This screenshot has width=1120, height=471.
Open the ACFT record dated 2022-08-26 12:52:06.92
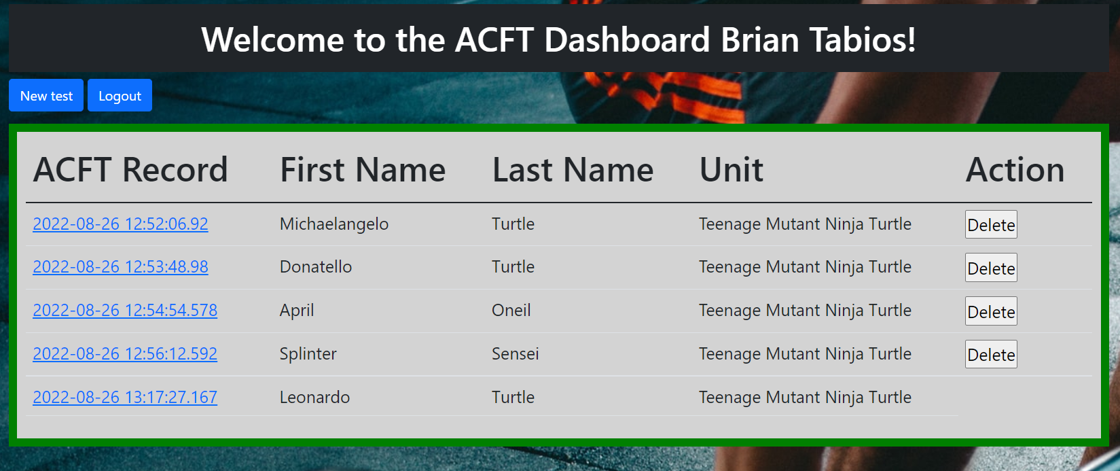click(x=120, y=224)
